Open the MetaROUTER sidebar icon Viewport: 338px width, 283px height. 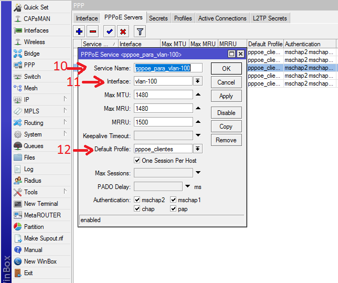pyautogui.click(x=18, y=215)
